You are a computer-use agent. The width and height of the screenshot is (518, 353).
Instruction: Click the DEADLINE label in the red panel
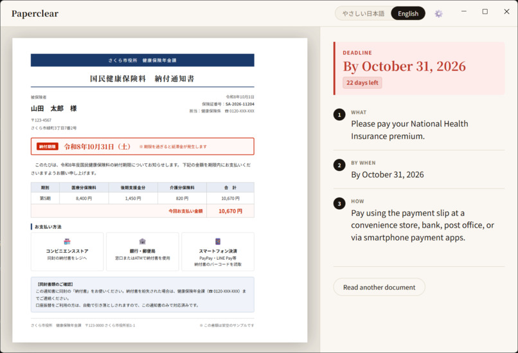(x=357, y=53)
